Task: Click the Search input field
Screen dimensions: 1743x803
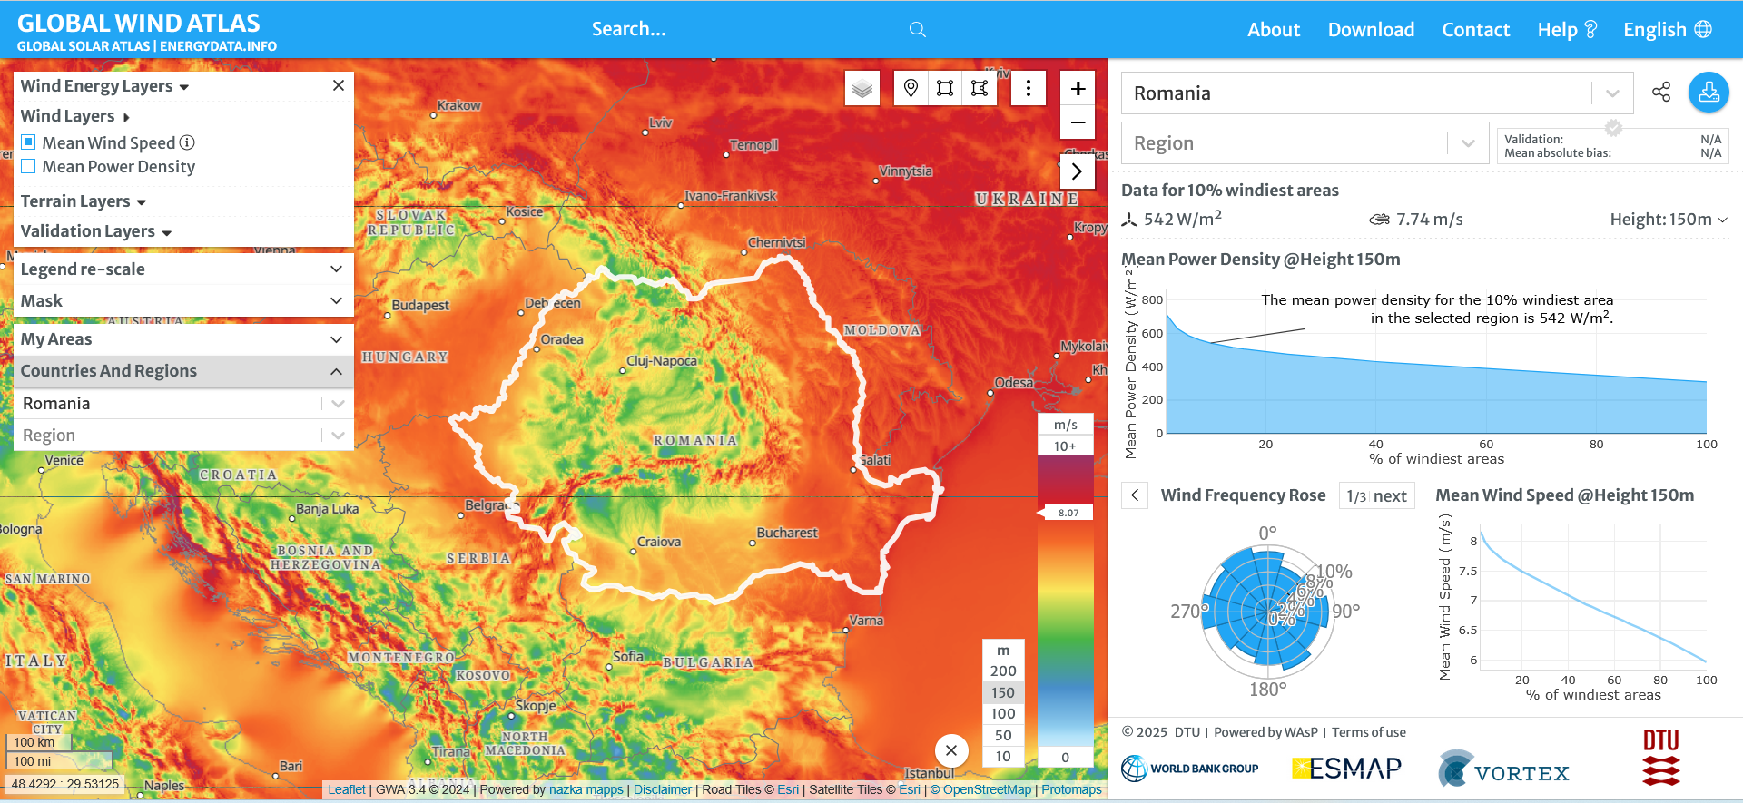Action: tap(744, 30)
